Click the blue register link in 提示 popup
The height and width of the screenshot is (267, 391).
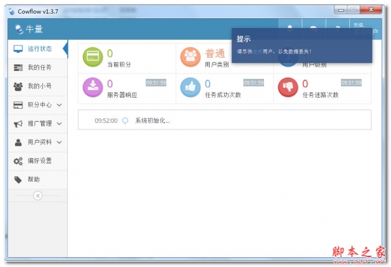click(x=257, y=51)
